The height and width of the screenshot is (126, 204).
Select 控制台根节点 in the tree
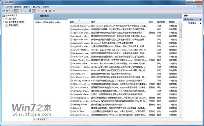(x=11, y=15)
